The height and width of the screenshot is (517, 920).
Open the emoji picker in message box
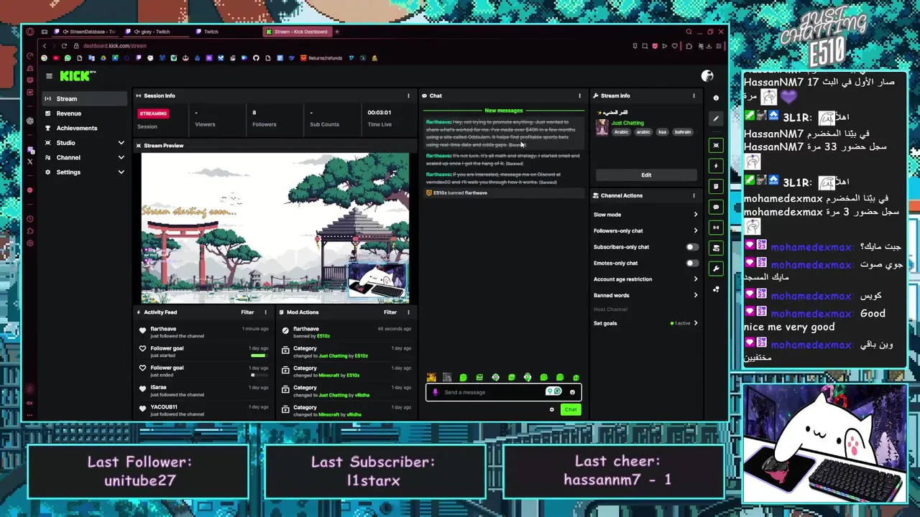click(x=572, y=392)
